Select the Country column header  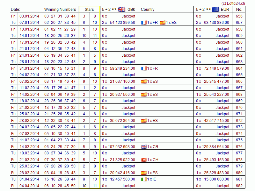click(148, 10)
